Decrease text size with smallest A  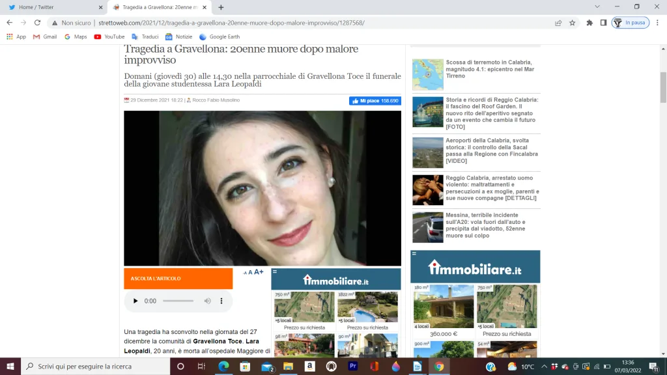245,273
